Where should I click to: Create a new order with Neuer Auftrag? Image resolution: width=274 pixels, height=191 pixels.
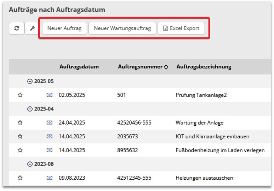[x=64, y=28]
